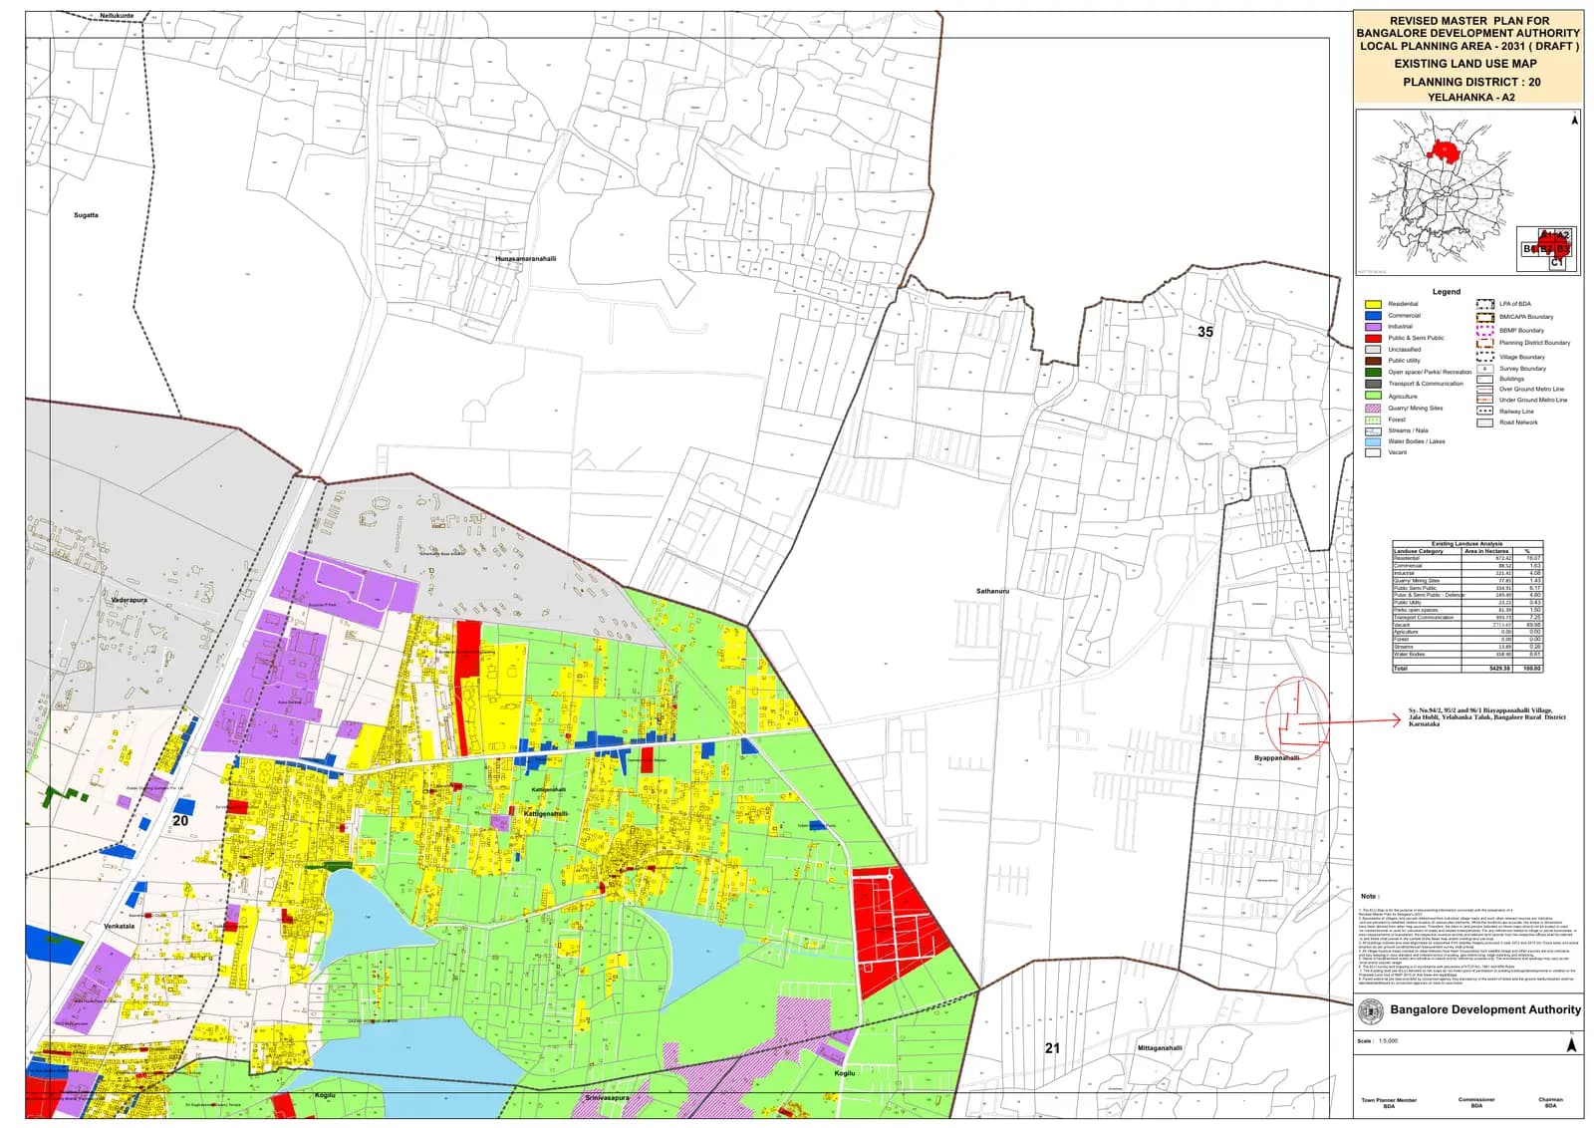Click the Bangalore Development Authority logo emblem
The height and width of the screenshot is (1128, 1594).
point(1372,1010)
